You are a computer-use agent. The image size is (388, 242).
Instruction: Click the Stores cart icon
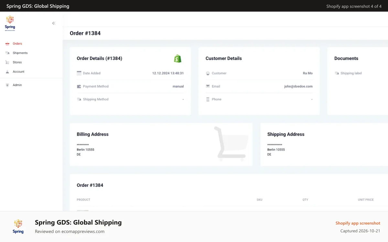7,62
